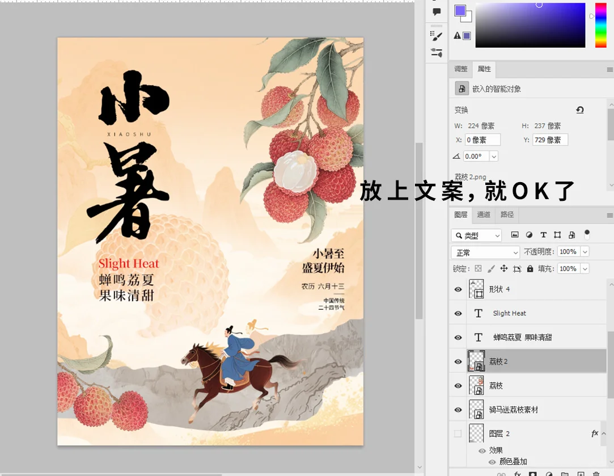Click the canvas vertical scrollbar thumb
Screen dimensions: 614x476
pos(419,231)
